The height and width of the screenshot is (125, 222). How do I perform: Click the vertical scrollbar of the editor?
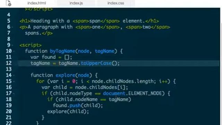click(x=221, y=66)
